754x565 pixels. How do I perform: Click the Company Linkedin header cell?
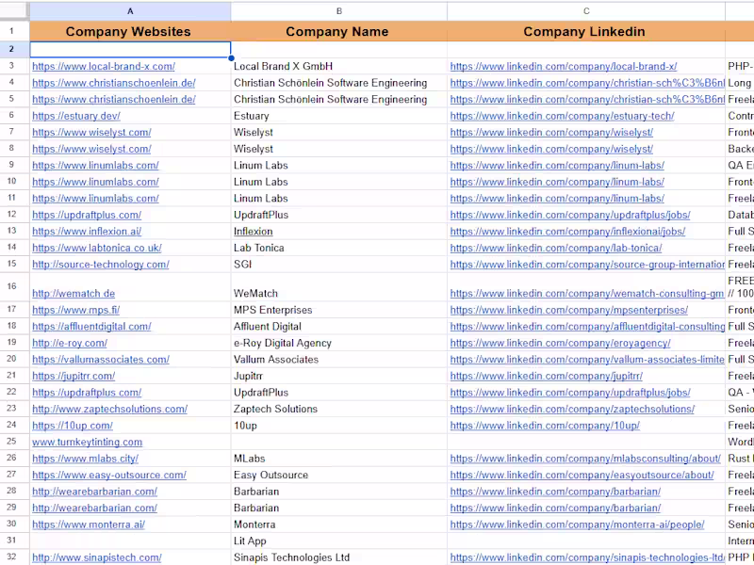(x=586, y=32)
